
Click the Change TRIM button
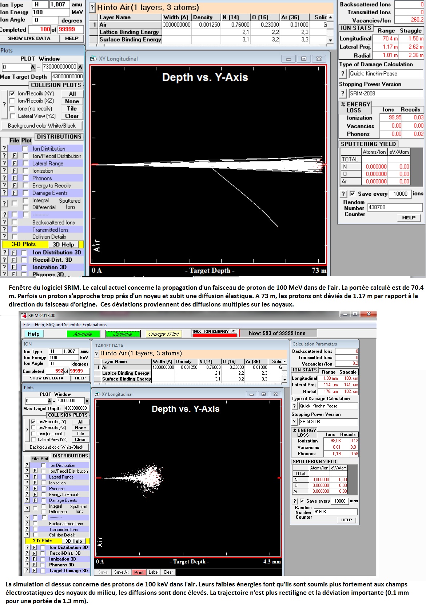(164, 334)
